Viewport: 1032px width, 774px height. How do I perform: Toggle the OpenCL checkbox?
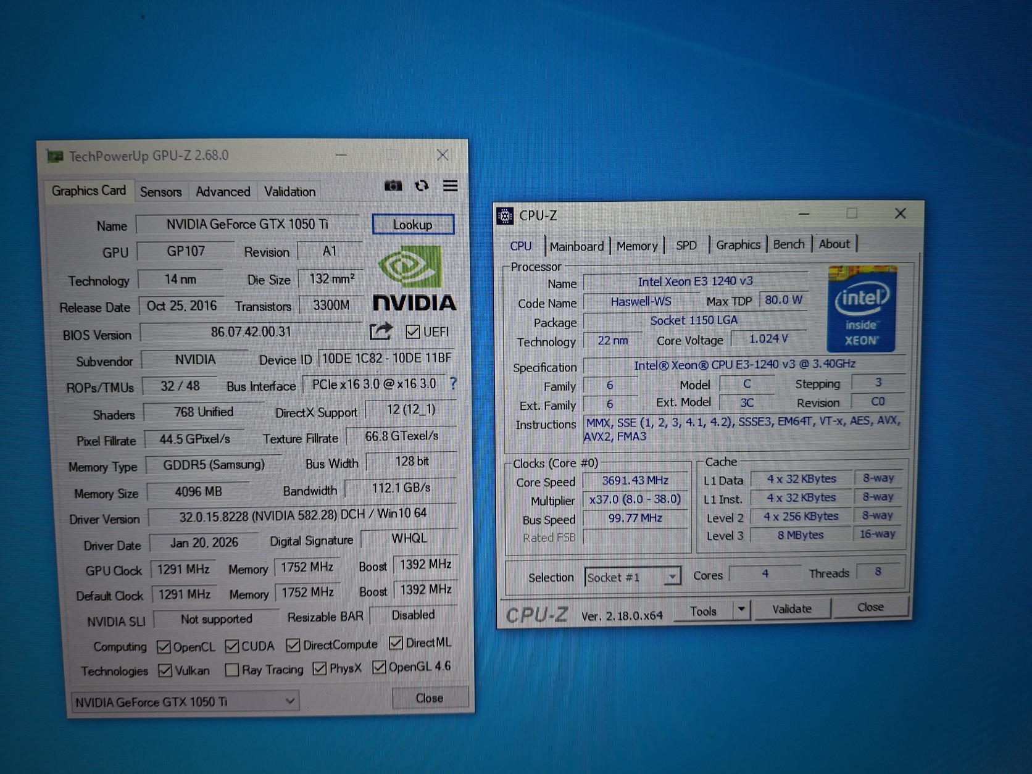(x=164, y=647)
